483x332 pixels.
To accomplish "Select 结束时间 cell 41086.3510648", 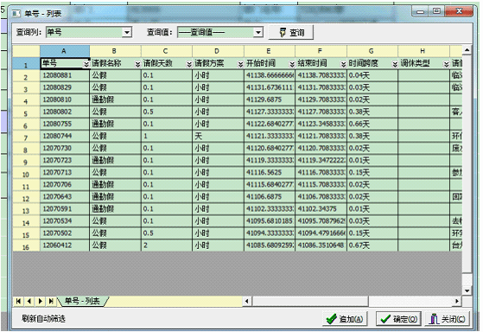I will click(321, 246).
